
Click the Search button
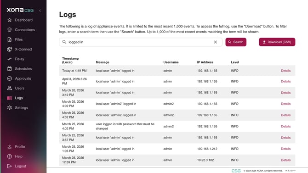click(236, 42)
